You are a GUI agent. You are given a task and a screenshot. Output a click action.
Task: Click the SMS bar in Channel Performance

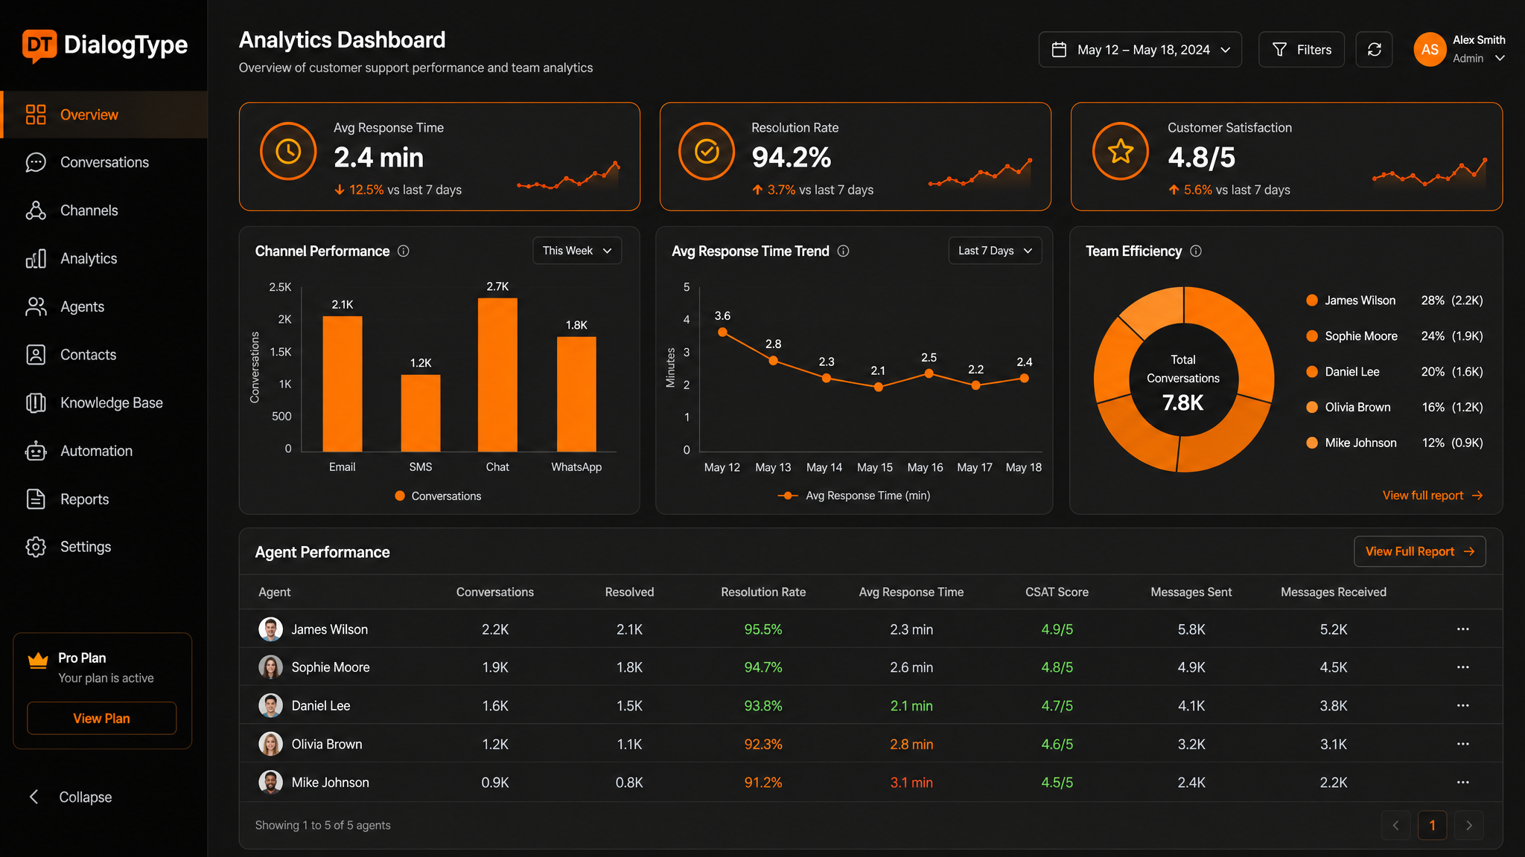point(421,413)
